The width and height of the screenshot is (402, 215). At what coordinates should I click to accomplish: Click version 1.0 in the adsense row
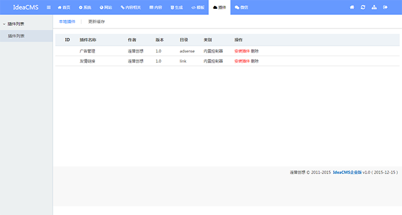pos(158,51)
